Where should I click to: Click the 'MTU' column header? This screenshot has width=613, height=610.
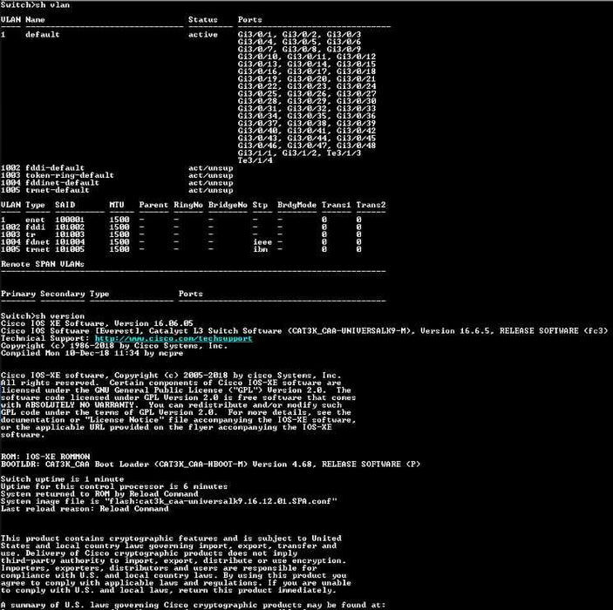pos(117,205)
